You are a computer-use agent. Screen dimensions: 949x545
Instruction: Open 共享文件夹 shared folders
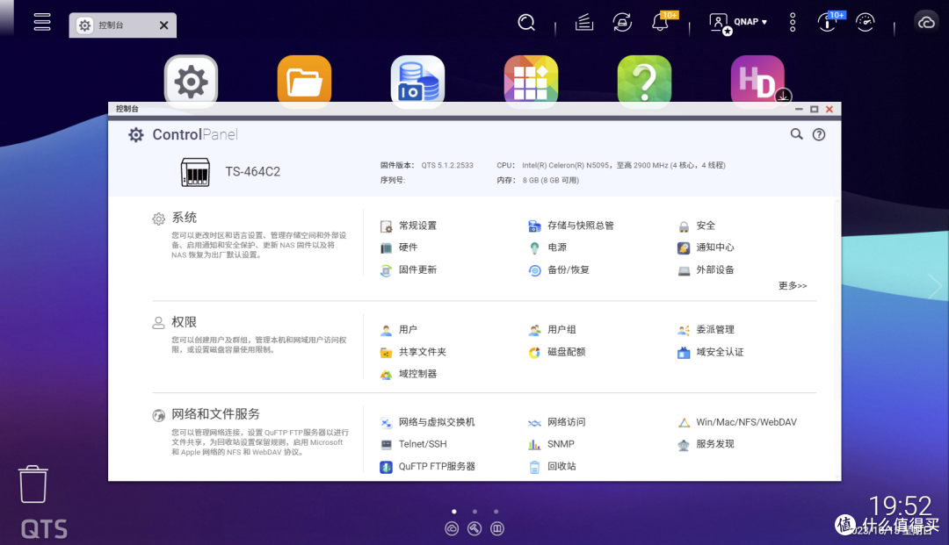click(413, 352)
